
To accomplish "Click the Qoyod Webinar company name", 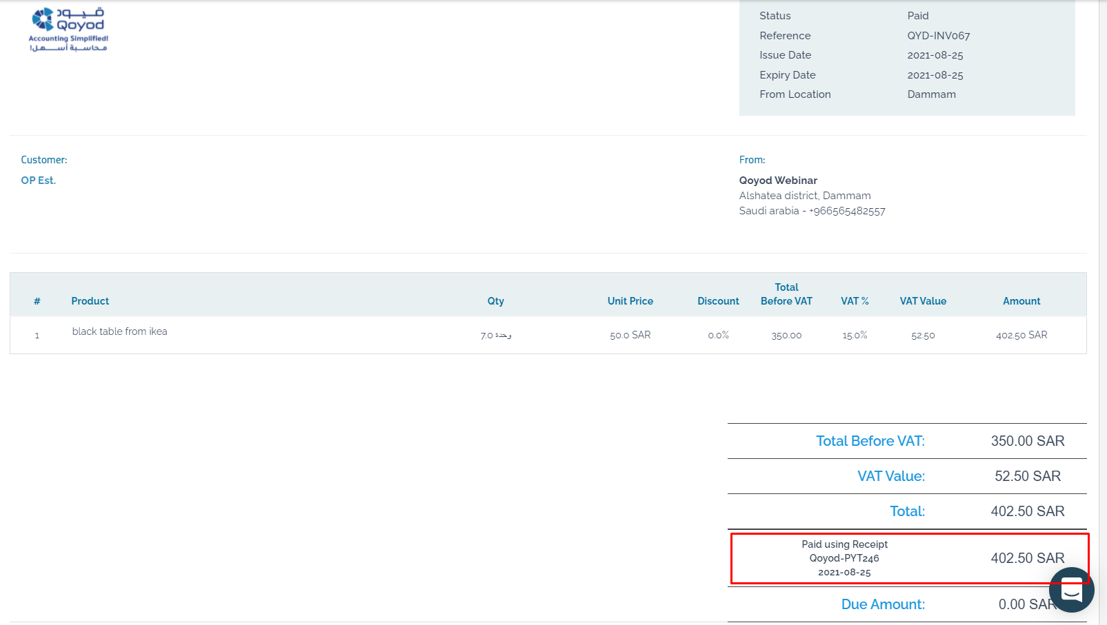I will [x=778, y=181].
